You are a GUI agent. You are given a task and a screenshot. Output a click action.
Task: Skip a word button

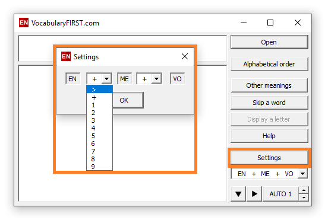coord(269,103)
